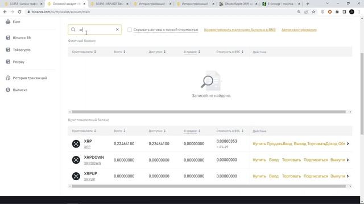364x204 pixels.
Task: Click Купить in the XRPUP row
Action: [259, 176]
